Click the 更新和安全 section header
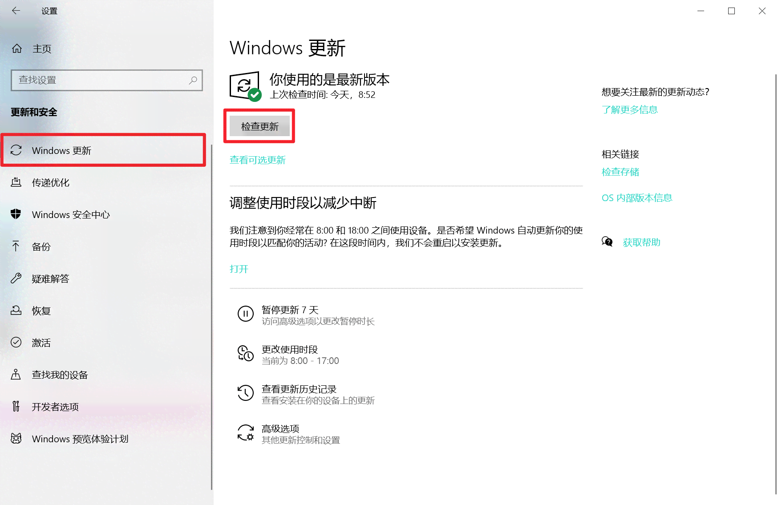This screenshot has height=505, width=778. [34, 112]
